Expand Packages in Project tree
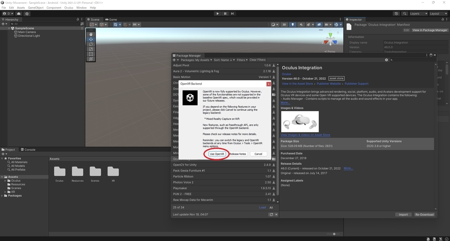 tap(2, 196)
